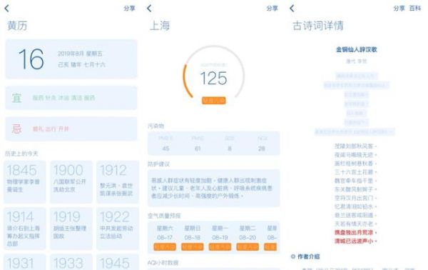
Task: Select the 星期六 08-17 forecast
Action: coord(165,237)
